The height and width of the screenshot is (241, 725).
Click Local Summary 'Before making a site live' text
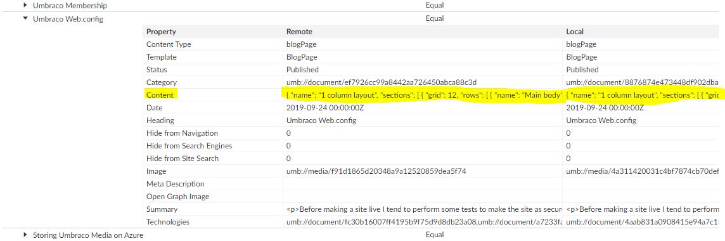point(643,209)
